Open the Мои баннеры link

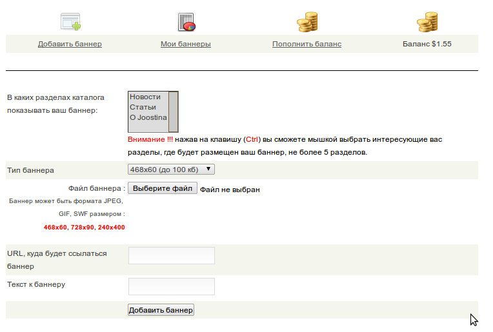pyautogui.click(x=186, y=44)
